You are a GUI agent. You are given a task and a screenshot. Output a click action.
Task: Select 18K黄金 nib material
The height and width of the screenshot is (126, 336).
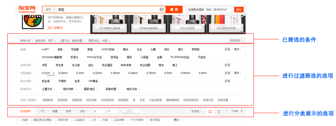coord(93,81)
